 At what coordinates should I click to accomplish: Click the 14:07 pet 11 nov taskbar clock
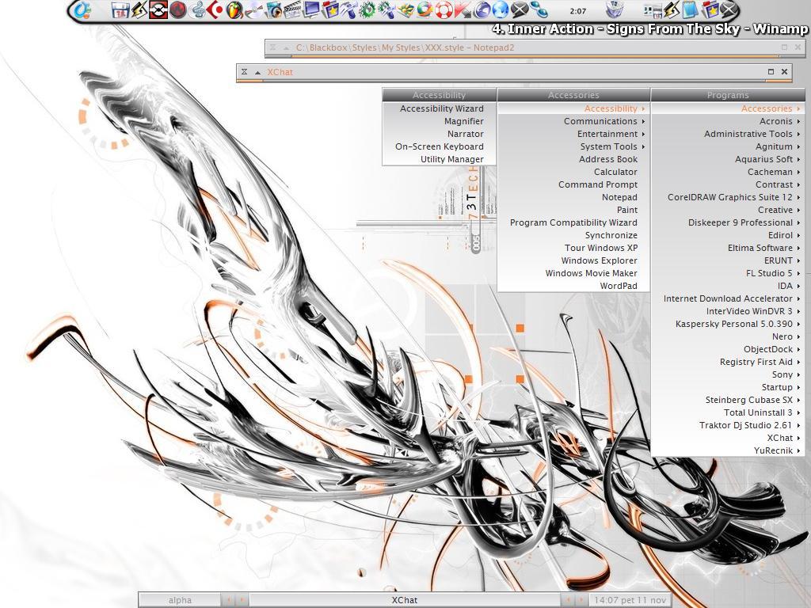tap(630, 600)
